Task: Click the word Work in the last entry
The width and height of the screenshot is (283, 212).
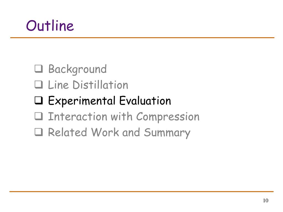Action: pos(105,132)
